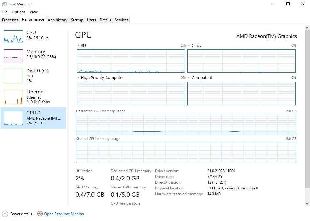Click the scrollbar up arrow
This screenshot has width=310, height=221.
(307, 28)
